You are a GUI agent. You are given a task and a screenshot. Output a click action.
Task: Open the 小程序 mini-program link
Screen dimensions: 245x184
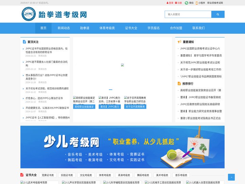coord(200,3)
